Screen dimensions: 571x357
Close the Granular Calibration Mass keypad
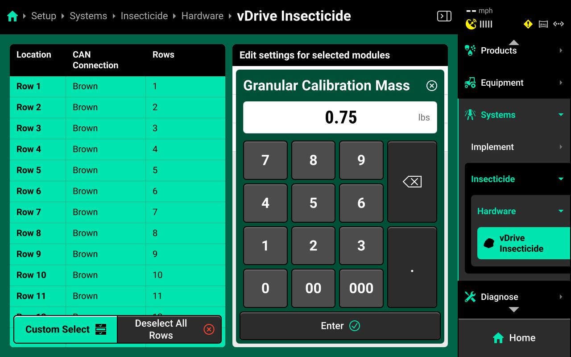(x=431, y=86)
